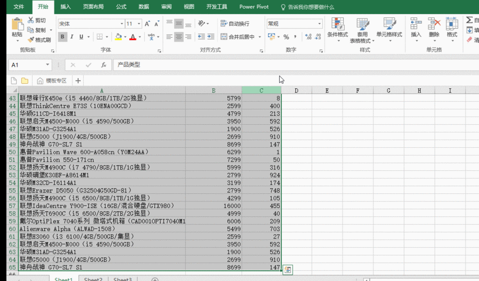Open Format cells menu
Viewport: 479px width, 281px height.
pyautogui.click(x=452, y=30)
